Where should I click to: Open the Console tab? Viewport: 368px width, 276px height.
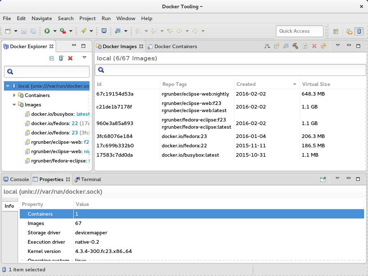16,179
